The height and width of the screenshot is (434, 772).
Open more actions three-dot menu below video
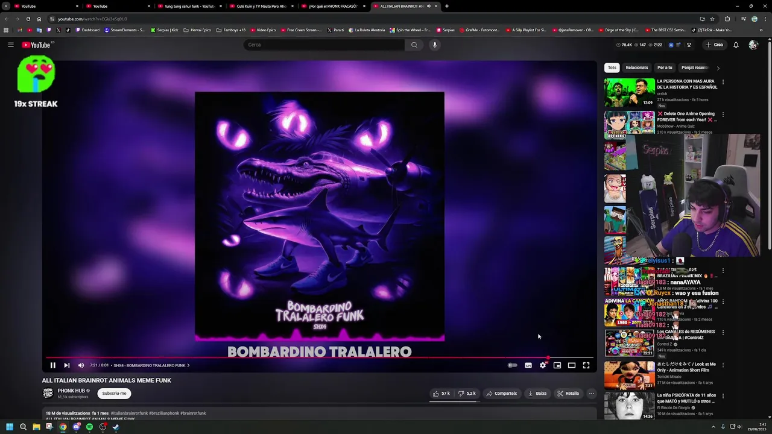point(592,394)
